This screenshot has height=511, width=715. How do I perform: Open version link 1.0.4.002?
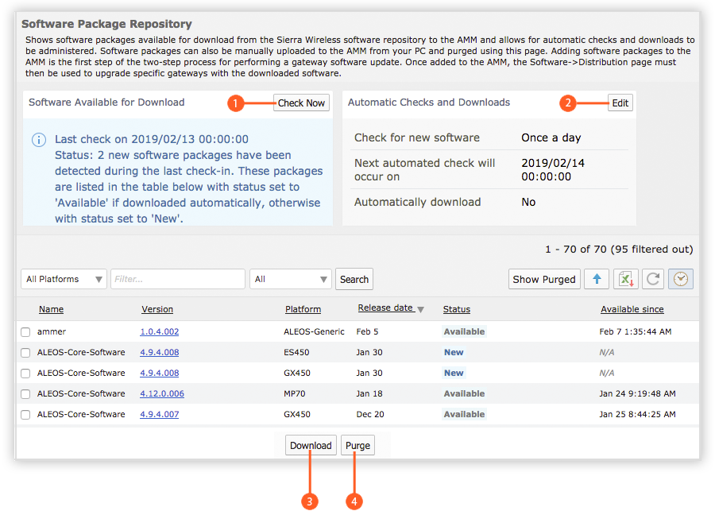159,331
